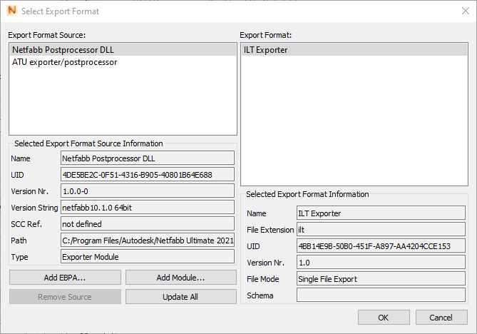Click the Update All button

point(180,296)
